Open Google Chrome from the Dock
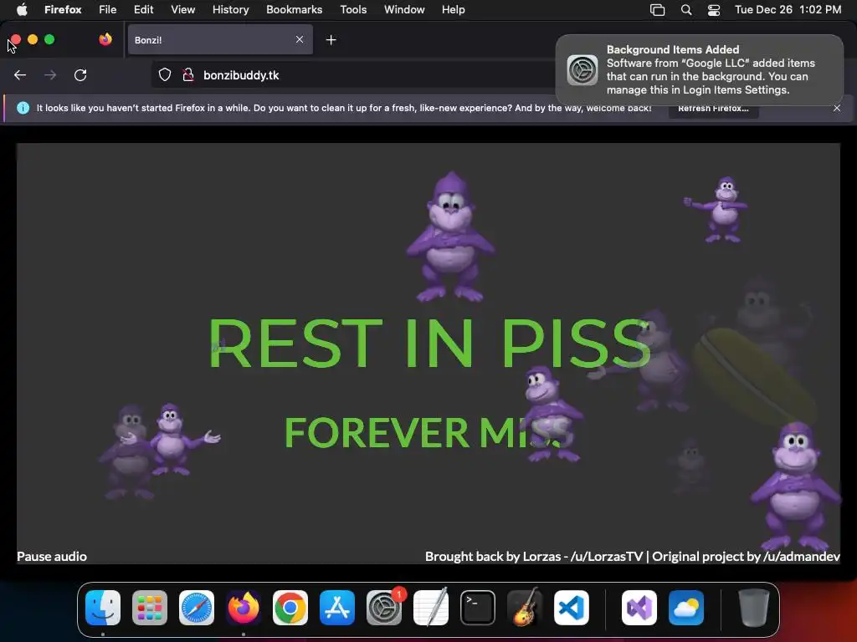Viewport: 857px width, 642px height. [x=290, y=608]
